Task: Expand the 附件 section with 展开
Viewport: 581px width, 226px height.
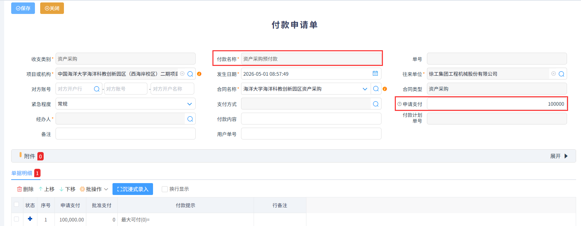Action: point(559,156)
